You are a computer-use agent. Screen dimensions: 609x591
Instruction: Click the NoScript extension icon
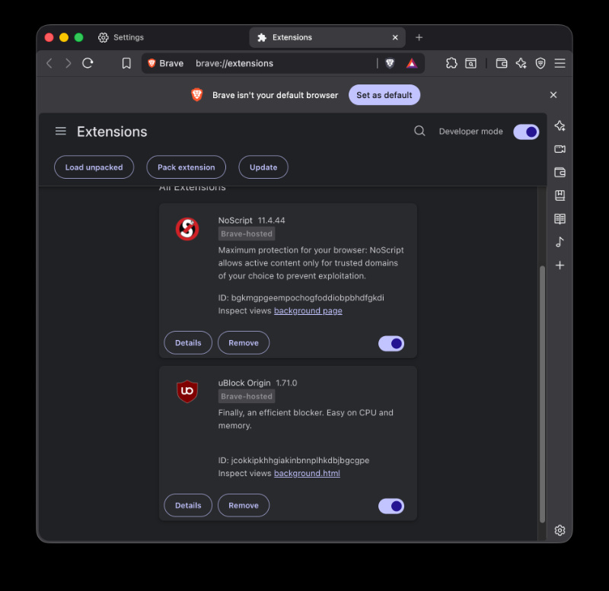(187, 229)
